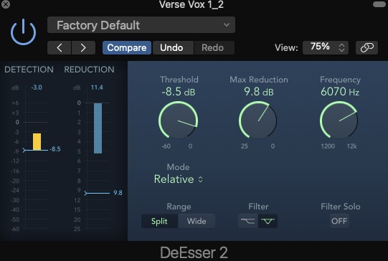Viewport: 388px width, 261px height.
Task: Select Split range mode
Action: click(160, 221)
